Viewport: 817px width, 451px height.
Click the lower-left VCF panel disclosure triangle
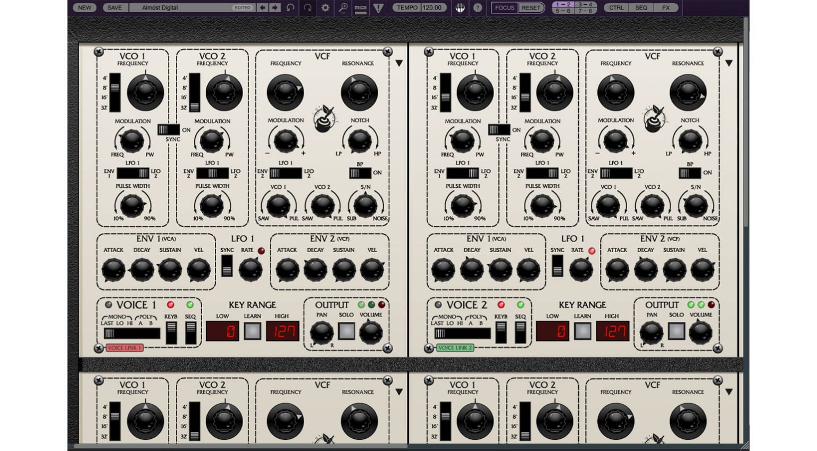(399, 391)
